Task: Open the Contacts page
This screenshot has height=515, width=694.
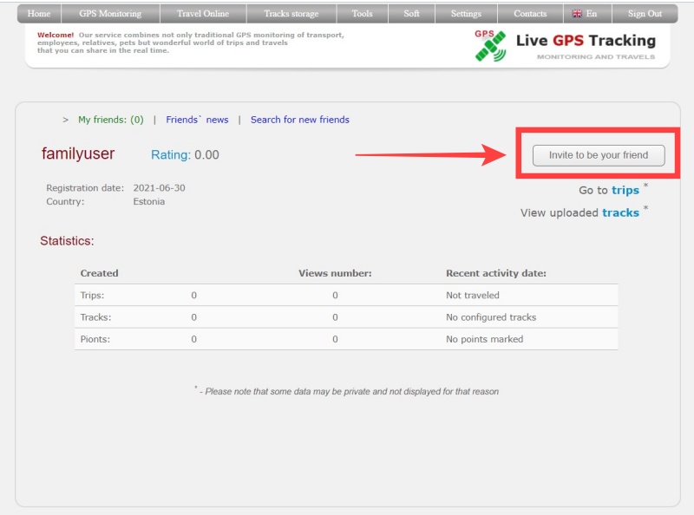Action: [530, 14]
